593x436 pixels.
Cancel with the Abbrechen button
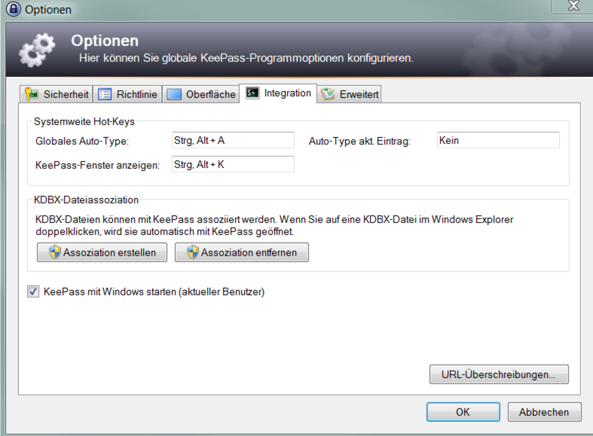[x=544, y=412]
